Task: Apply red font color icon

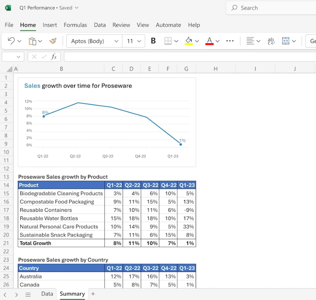Action: point(209,41)
